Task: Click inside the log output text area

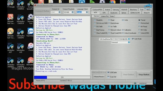Action: click(x=62, y=45)
